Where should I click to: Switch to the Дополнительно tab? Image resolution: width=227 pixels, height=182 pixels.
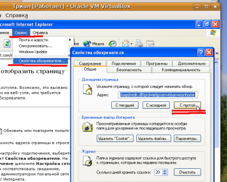pyautogui.click(x=192, y=64)
